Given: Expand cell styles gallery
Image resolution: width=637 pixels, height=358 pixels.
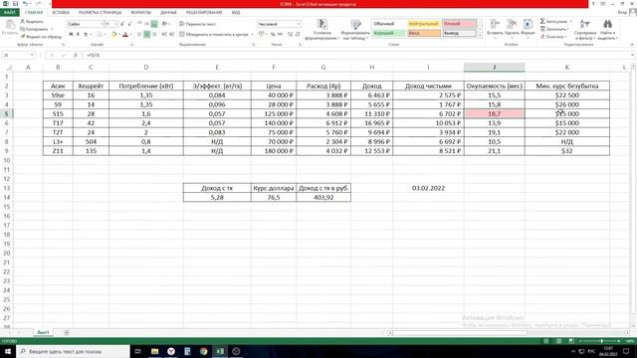Looking at the screenshot, I should 480,36.
